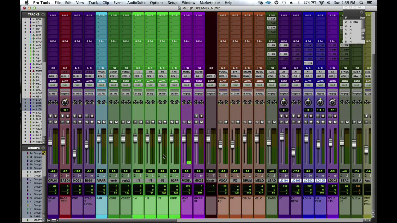
Task: Open VPAR group selector '2t: PA'
Action: [x=101, y=94]
